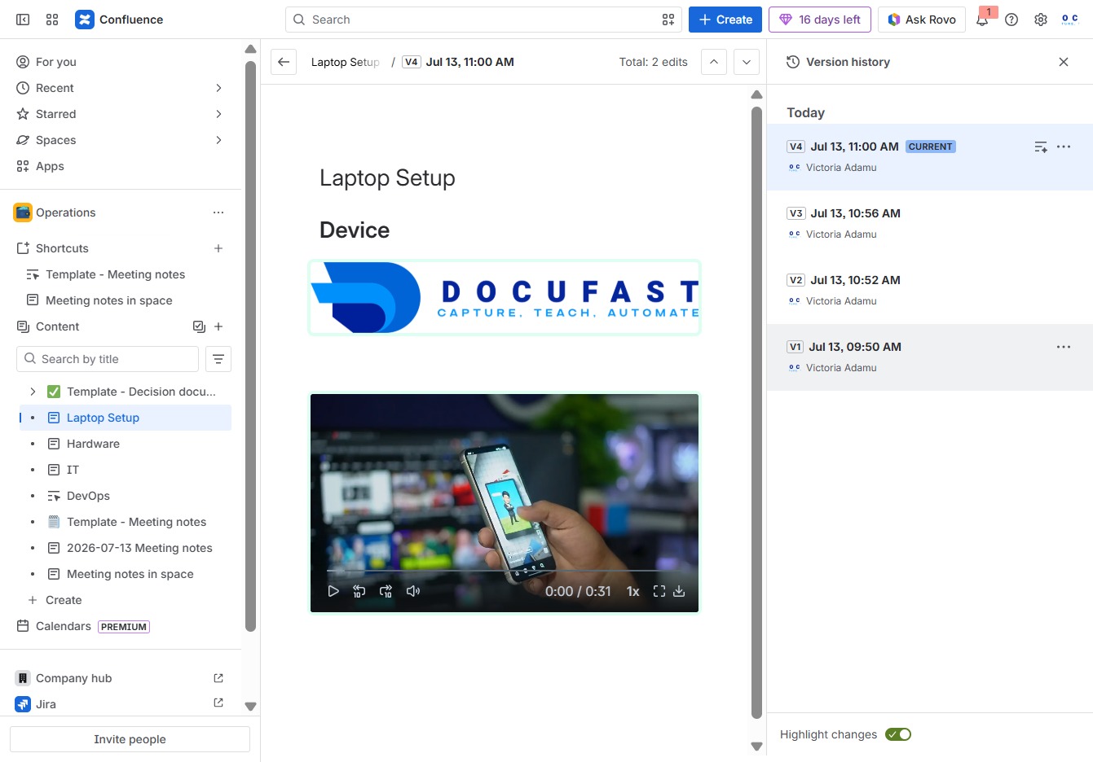Open Jira external link icon

point(218,703)
